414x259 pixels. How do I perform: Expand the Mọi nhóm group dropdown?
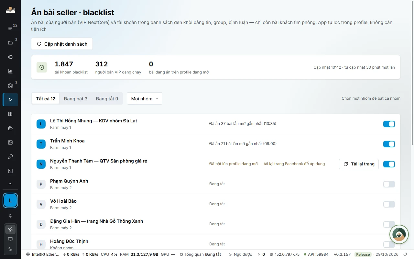coord(145,99)
